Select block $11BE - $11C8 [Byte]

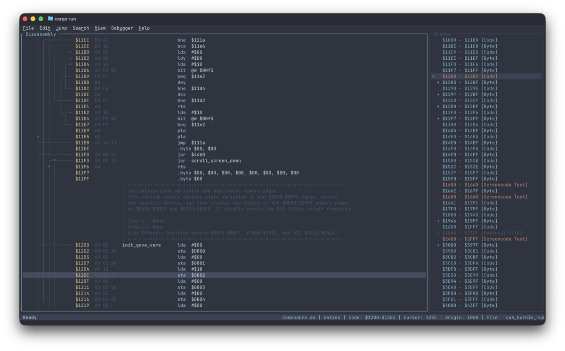click(469, 46)
